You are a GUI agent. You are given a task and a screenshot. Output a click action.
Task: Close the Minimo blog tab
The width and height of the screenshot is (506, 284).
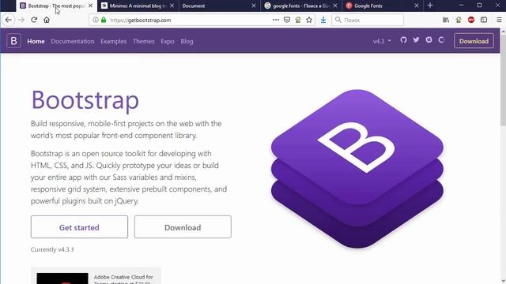click(172, 6)
